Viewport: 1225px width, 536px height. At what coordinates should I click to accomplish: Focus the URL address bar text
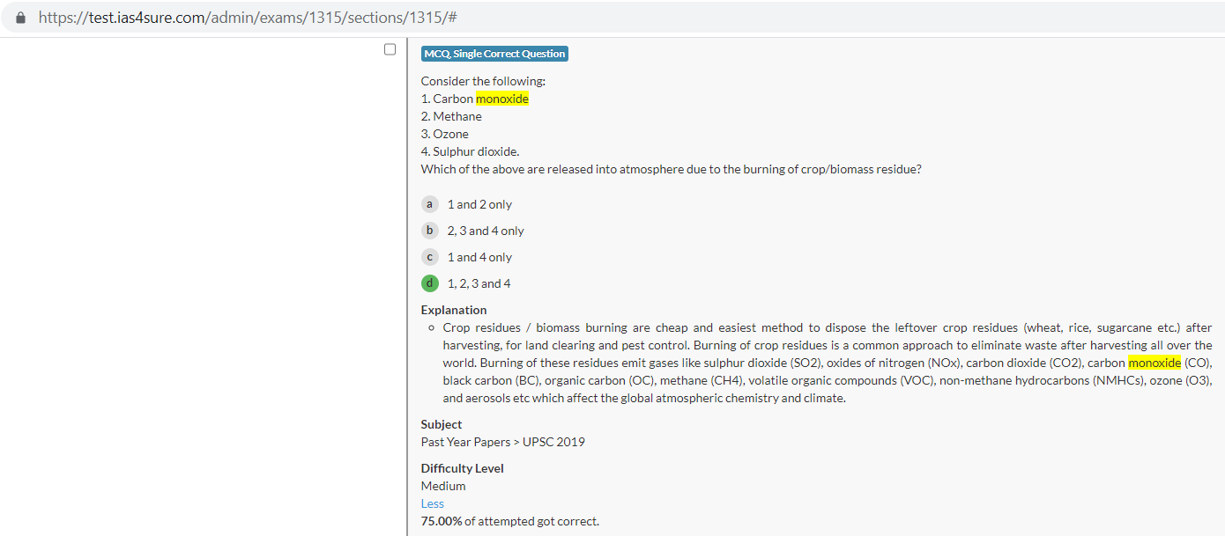click(x=247, y=18)
